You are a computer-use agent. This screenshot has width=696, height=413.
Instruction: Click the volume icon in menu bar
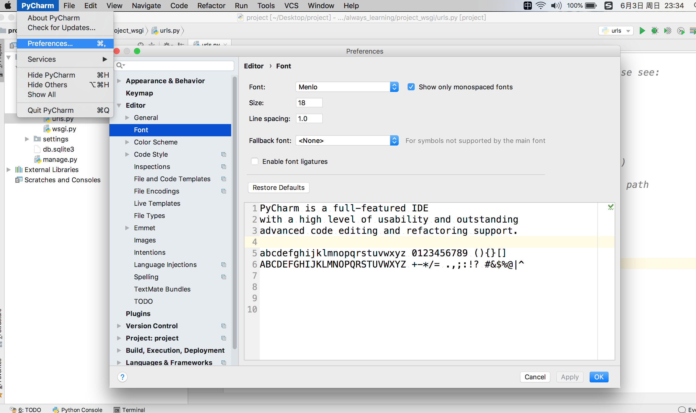point(556,6)
